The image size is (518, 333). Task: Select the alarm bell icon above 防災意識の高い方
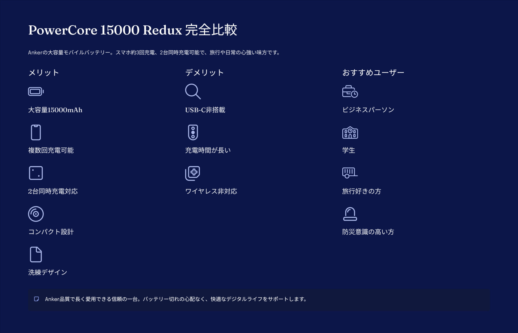pyautogui.click(x=350, y=214)
